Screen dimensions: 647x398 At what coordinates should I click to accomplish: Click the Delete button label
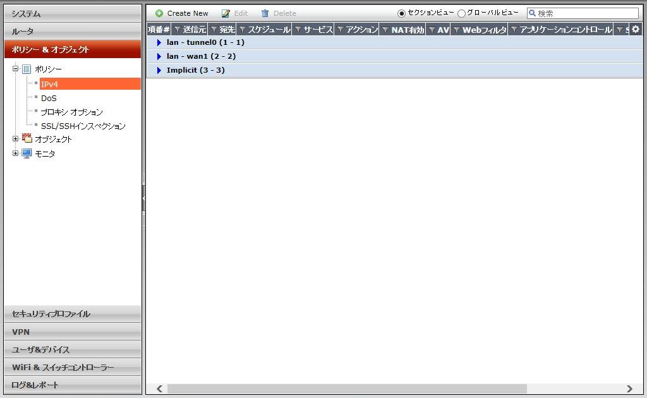point(285,14)
